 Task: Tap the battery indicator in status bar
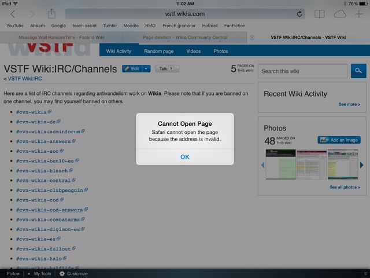tap(363, 3)
